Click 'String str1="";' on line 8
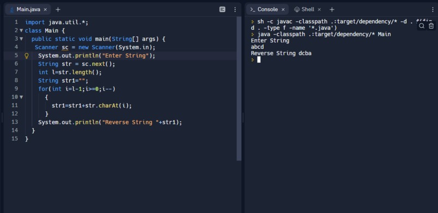438x213 pixels. coord(63,80)
